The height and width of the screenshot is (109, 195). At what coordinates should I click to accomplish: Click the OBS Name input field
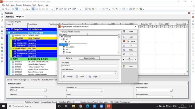pyautogui.click(x=89, y=65)
